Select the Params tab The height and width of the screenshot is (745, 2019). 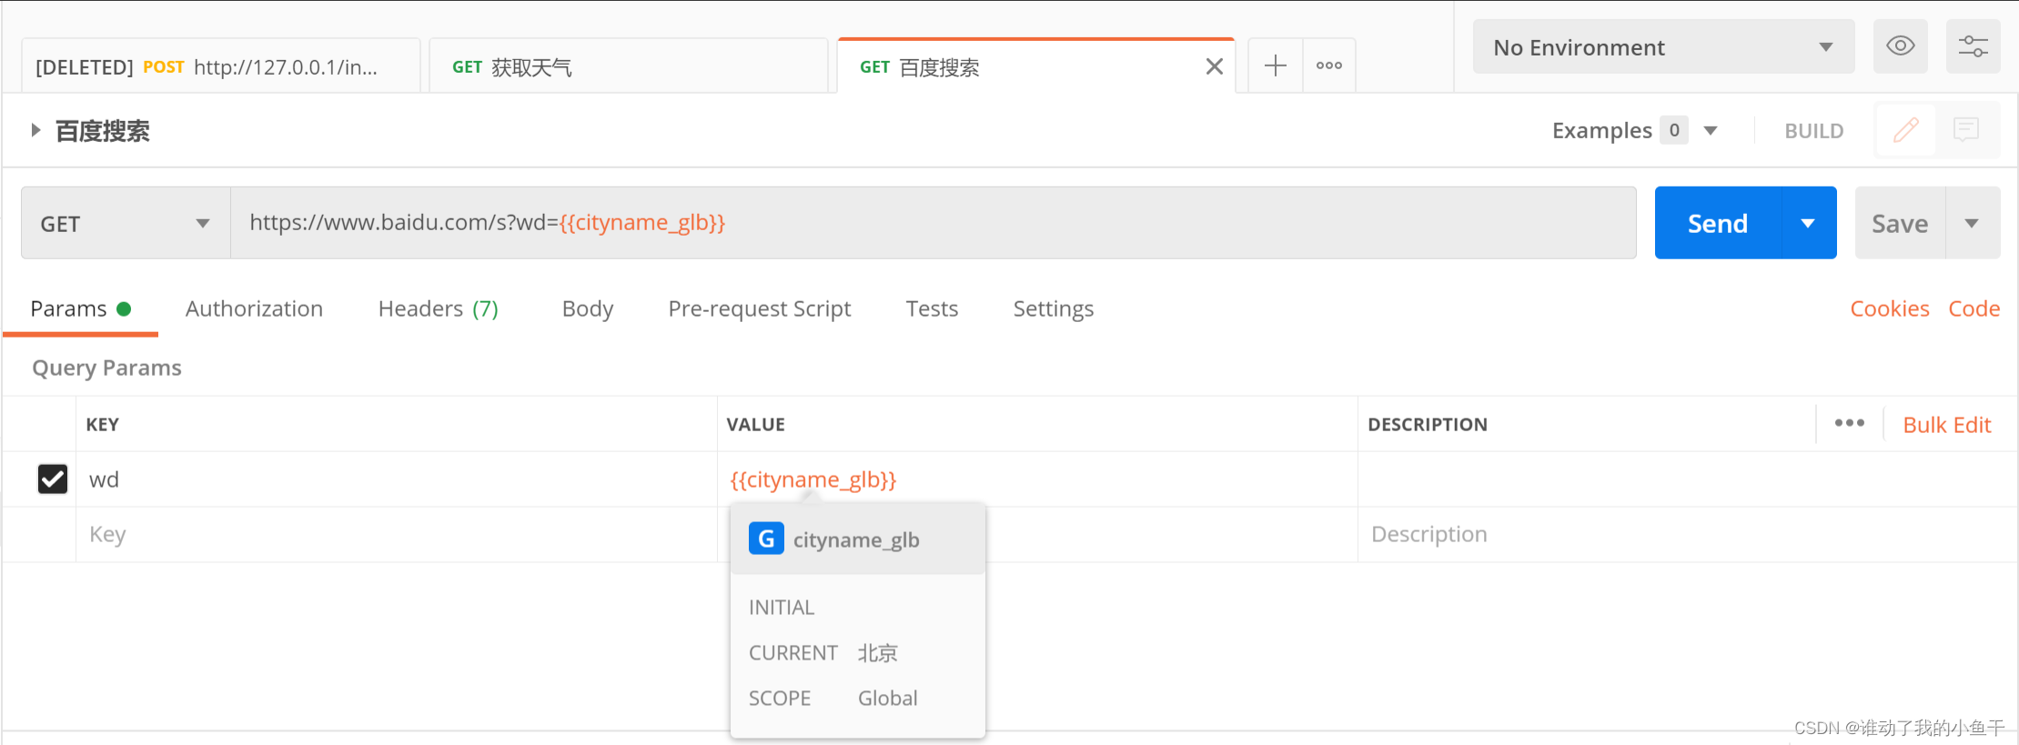[80, 308]
